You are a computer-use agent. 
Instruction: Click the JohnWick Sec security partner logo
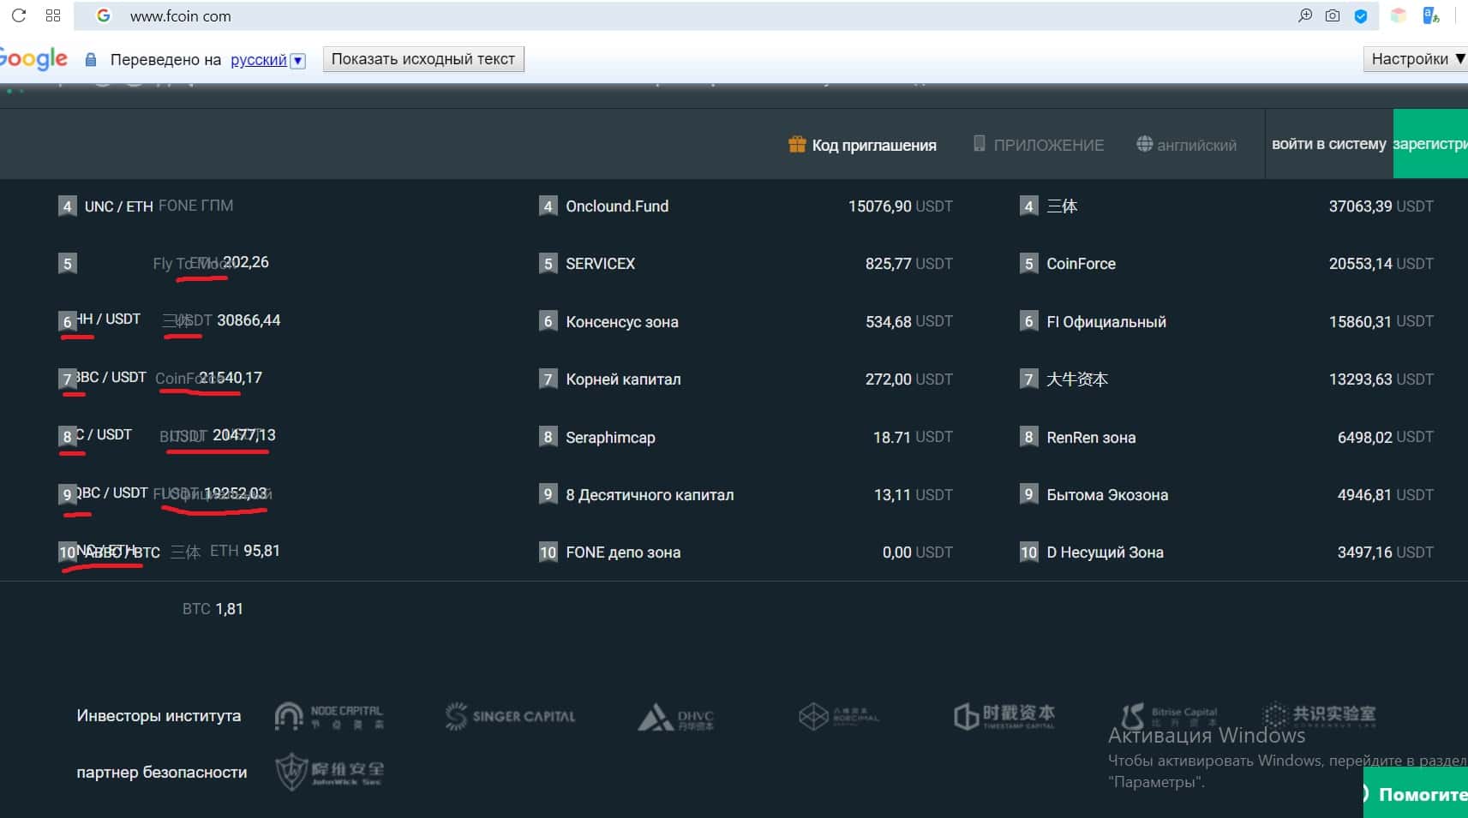(330, 772)
